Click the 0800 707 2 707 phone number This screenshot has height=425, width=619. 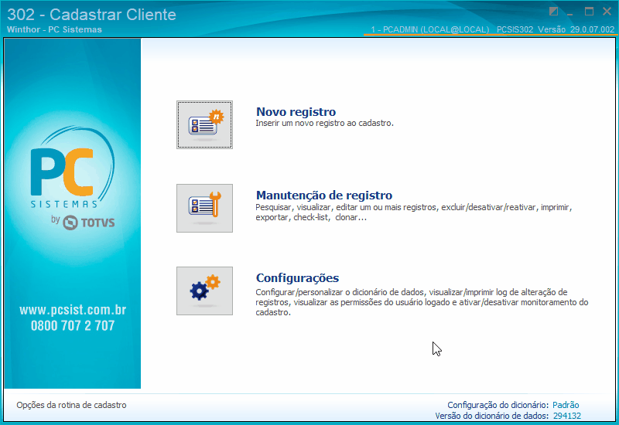point(73,325)
